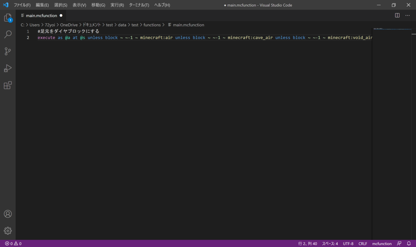Open the notifications bell icon
This screenshot has width=416, height=247.
point(409,244)
